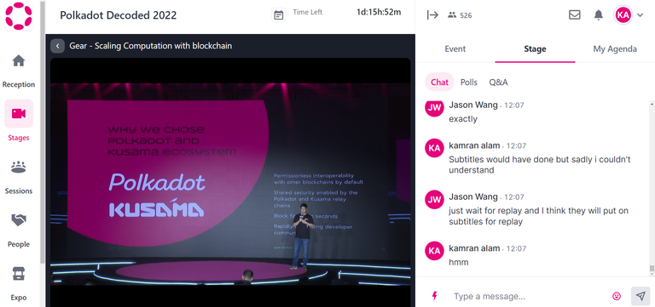Click the time left value 1d:15h:52m
655x307 pixels.
point(379,12)
